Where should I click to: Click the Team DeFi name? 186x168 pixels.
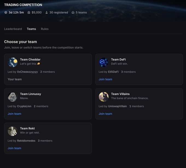point(118,59)
